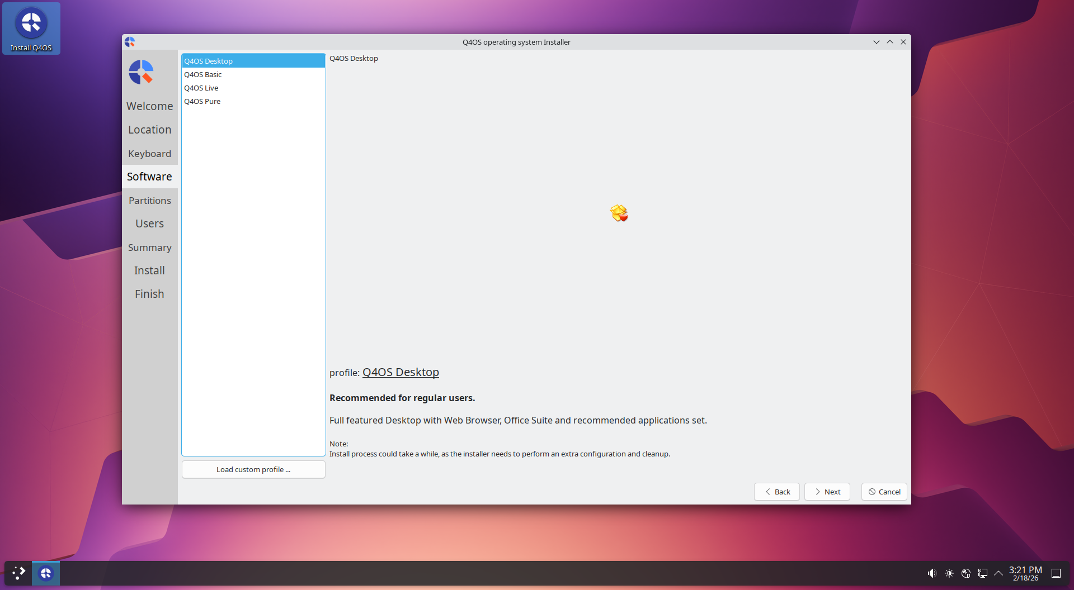Open the application launcher in the taskbar
This screenshot has height=590, width=1074.
[x=18, y=573]
